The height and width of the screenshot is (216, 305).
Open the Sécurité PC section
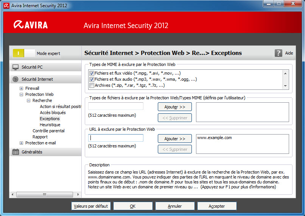46,67
